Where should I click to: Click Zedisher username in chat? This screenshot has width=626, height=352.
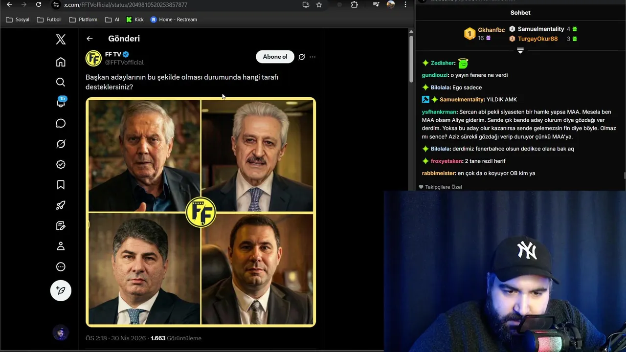coord(442,63)
